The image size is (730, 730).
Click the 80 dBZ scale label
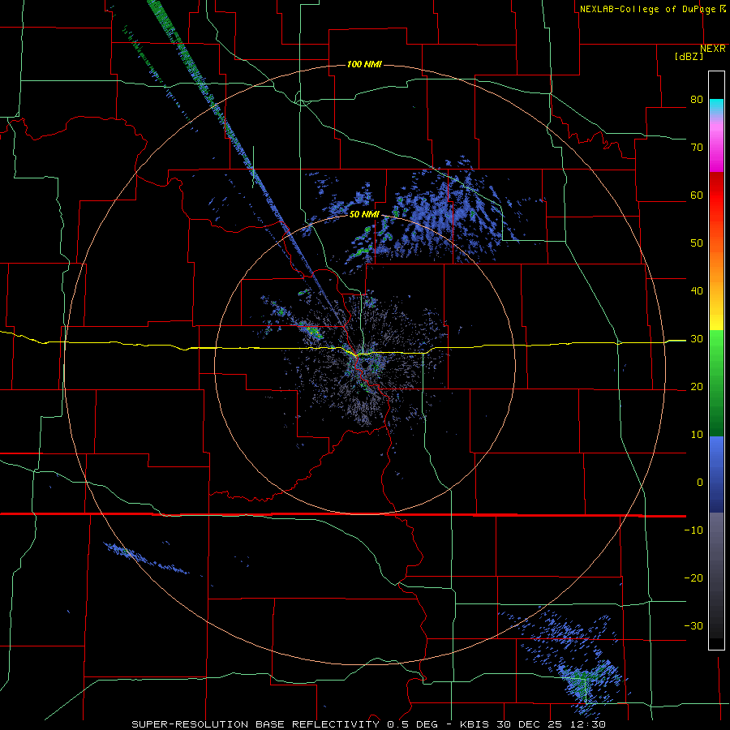point(697,99)
